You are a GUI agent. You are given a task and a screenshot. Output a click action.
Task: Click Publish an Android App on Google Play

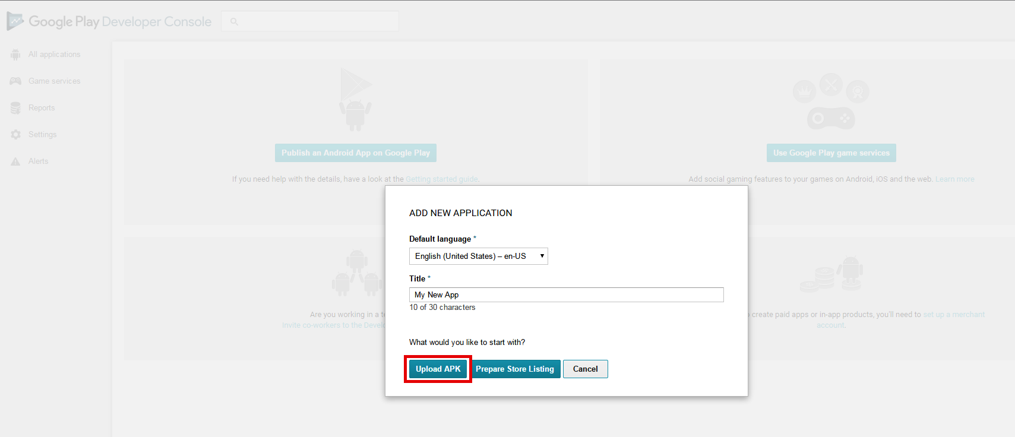click(356, 153)
